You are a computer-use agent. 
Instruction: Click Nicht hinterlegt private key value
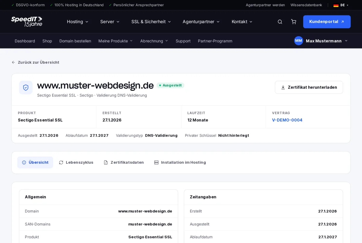coord(233,135)
